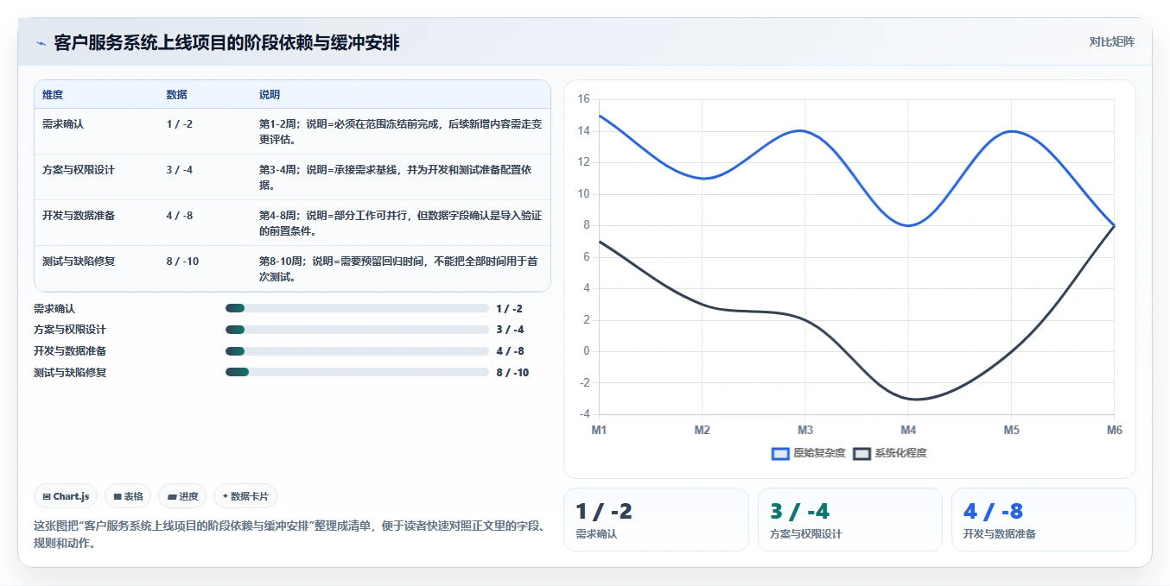The height and width of the screenshot is (586, 1170).
Task: Click the 开发与数据准备 progress bar
Action: coord(357,351)
